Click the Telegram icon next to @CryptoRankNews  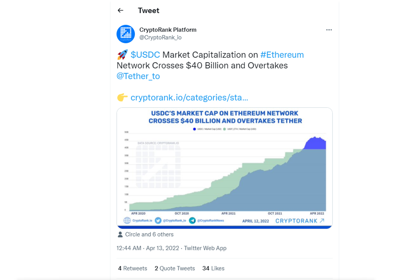coord(193,220)
